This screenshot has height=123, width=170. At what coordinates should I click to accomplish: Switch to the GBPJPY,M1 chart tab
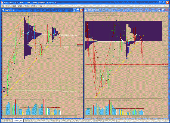65,121
